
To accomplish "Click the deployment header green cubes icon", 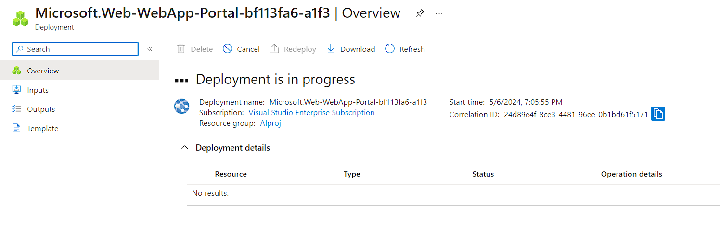I will [x=21, y=18].
